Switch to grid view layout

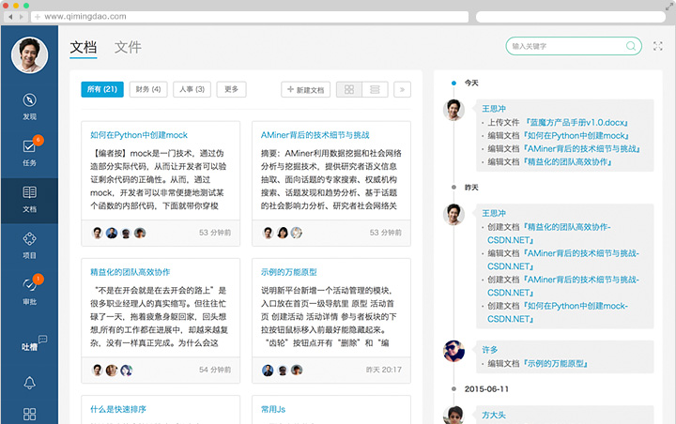coord(349,89)
